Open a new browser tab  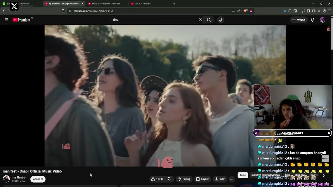pos(174,4)
